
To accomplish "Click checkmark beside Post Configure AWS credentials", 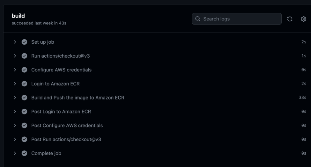I will pos(24,125).
